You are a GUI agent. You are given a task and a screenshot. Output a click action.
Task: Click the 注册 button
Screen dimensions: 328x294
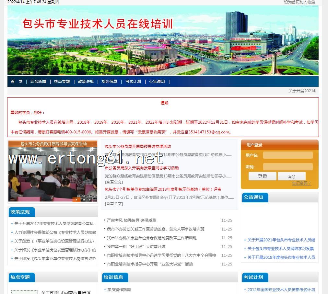(x=291, y=177)
